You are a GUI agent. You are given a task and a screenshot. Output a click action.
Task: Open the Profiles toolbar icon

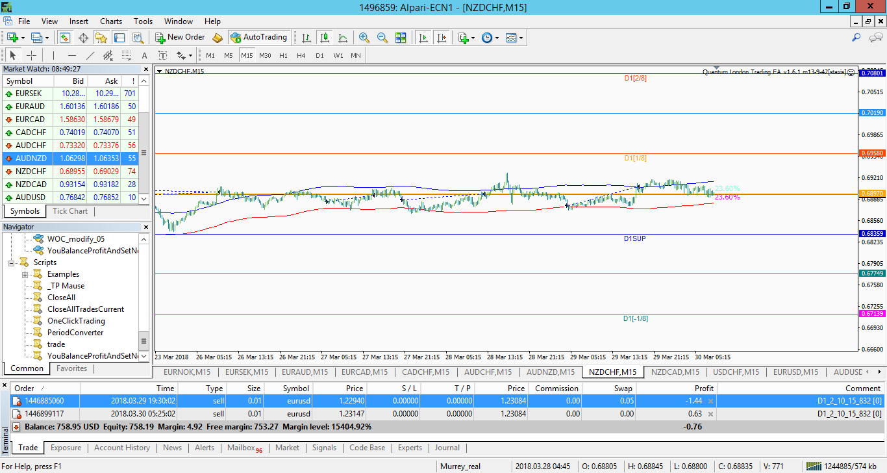37,38
